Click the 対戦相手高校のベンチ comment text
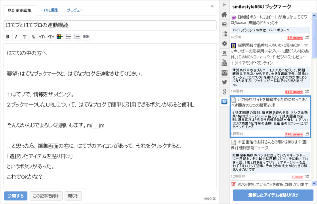 pyautogui.click(x=270, y=162)
